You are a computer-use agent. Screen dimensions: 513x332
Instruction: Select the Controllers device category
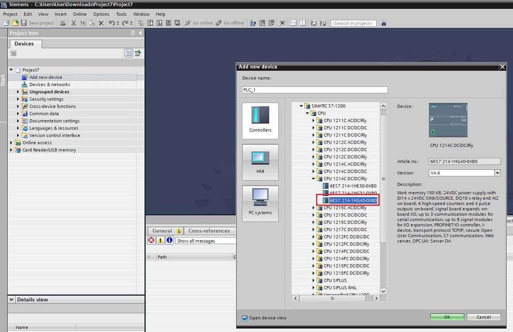tap(260, 121)
